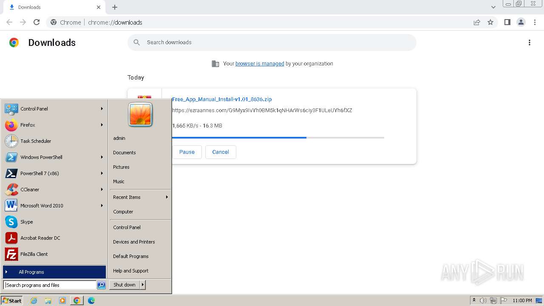Open Chrome profile avatar
The width and height of the screenshot is (544, 306).
(521, 22)
